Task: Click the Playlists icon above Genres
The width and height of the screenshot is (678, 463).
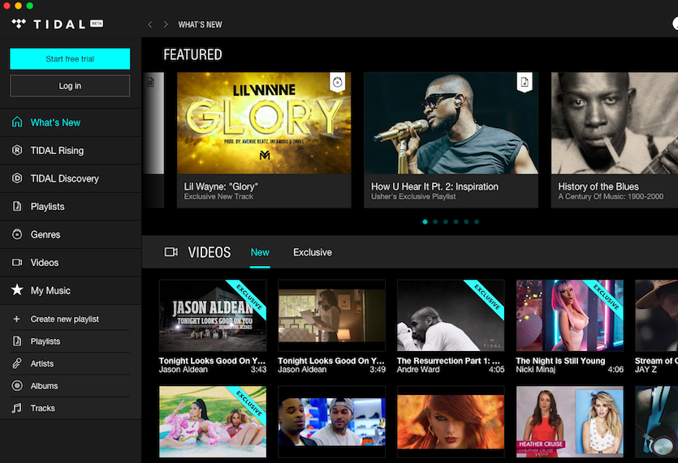Action: pos(17,207)
